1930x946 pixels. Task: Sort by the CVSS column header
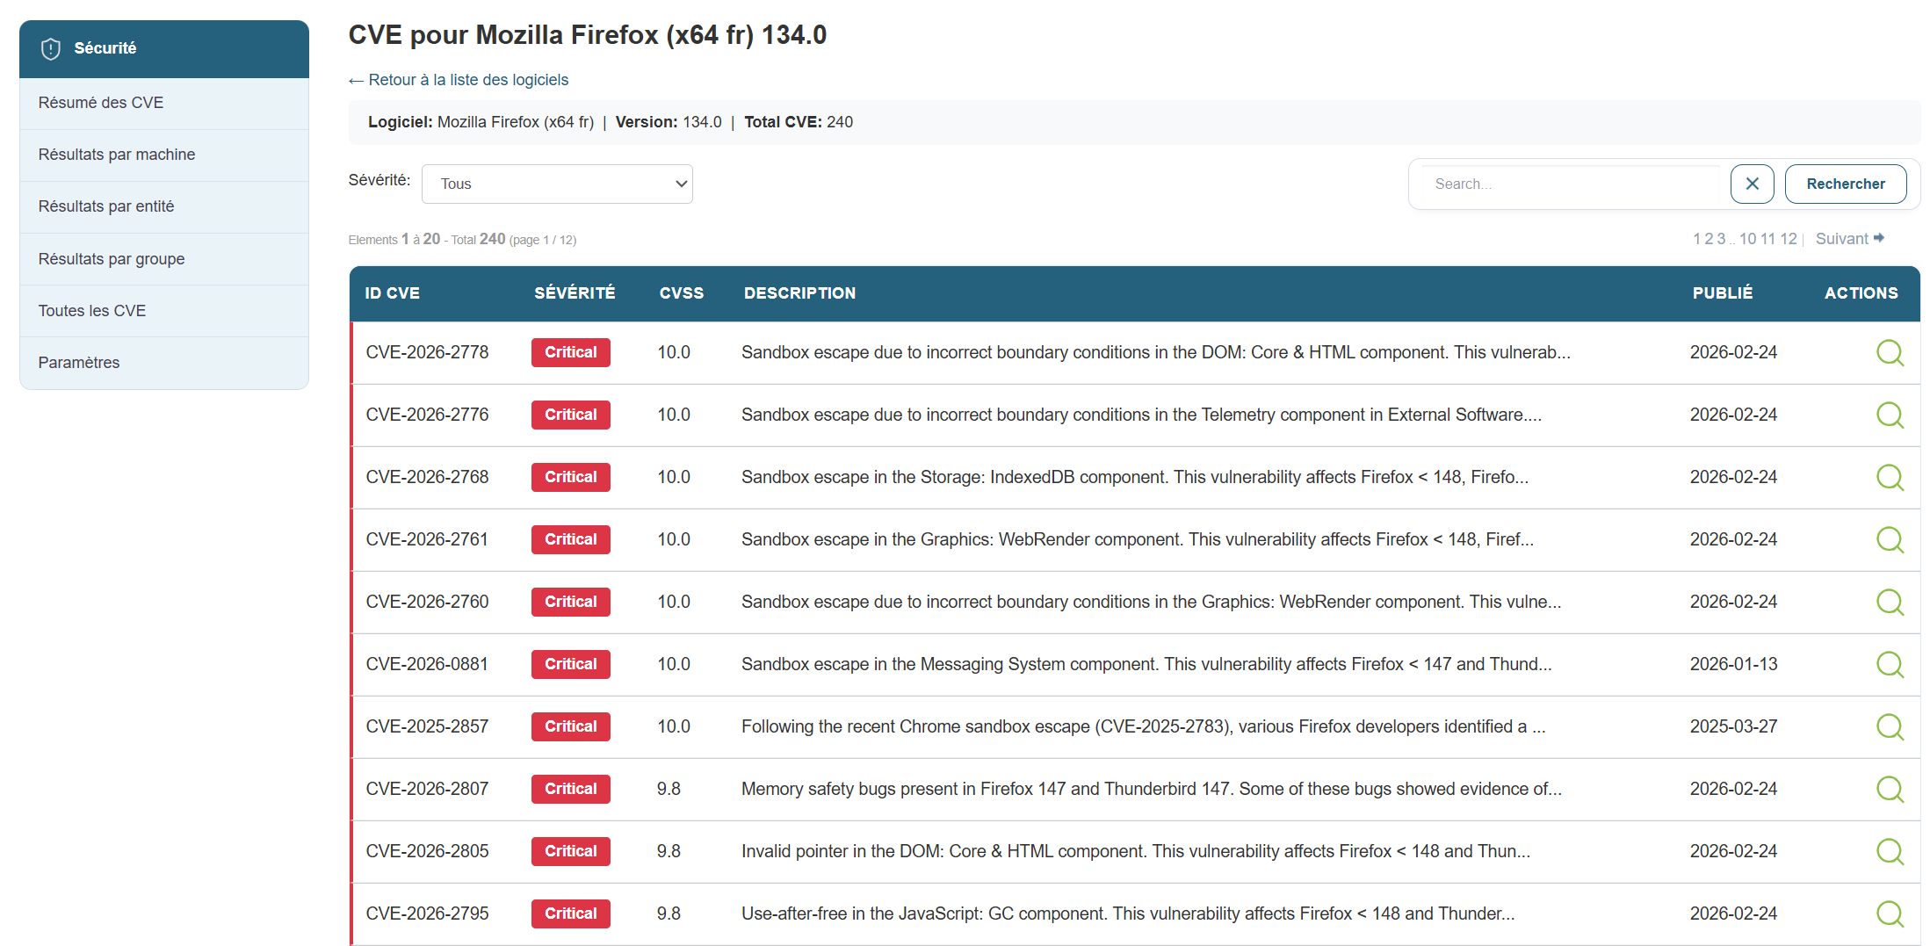pos(681,293)
